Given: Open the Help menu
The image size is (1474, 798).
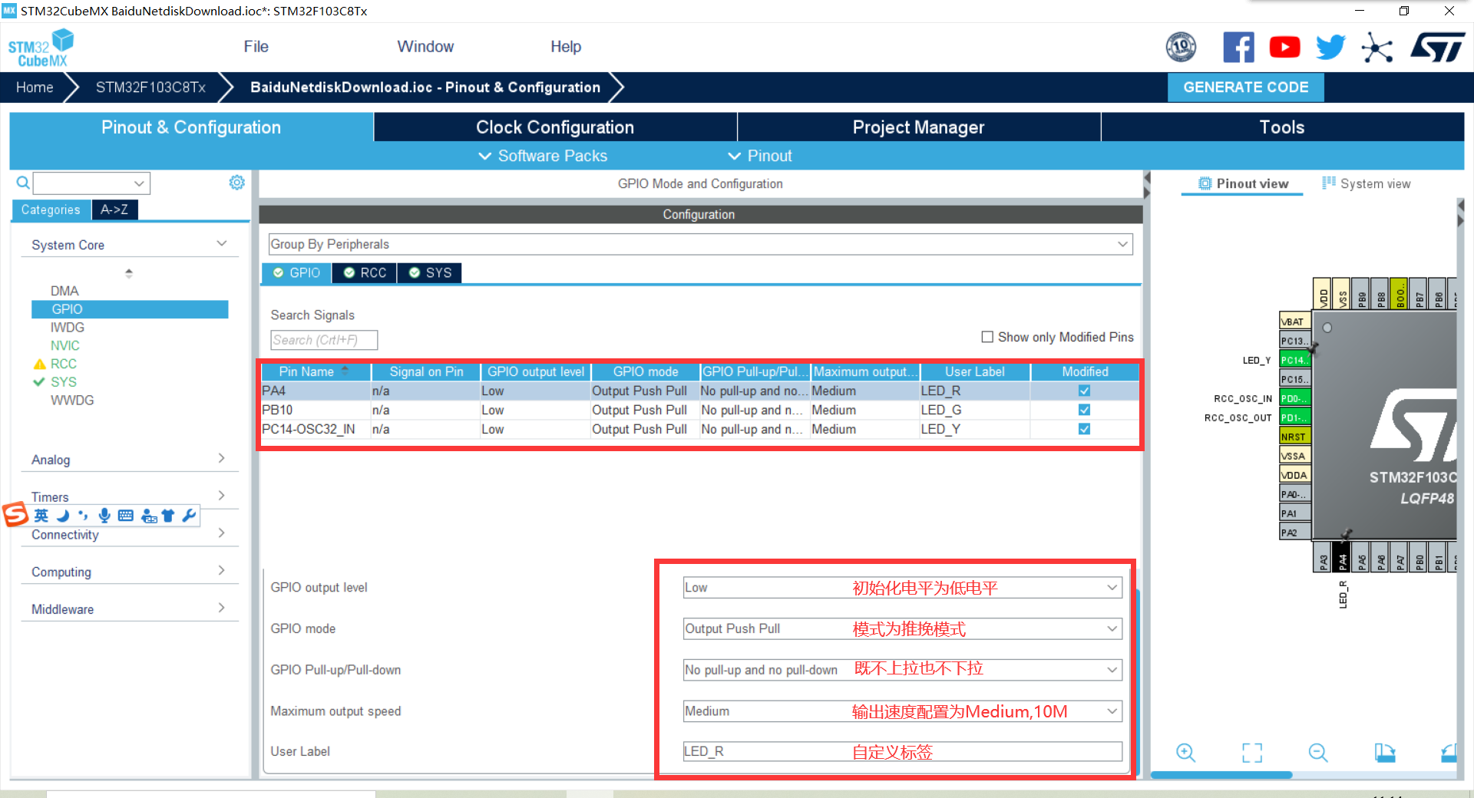Looking at the screenshot, I should [x=566, y=47].
